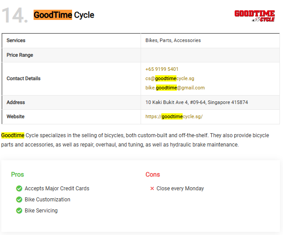Click the large number 14 listing marker
Image resolution: width=283 pixels, height=235 pixels.
(x=15, y=15)
